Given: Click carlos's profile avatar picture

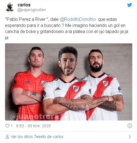Looking at the screenshot, I should pos(10,7).
